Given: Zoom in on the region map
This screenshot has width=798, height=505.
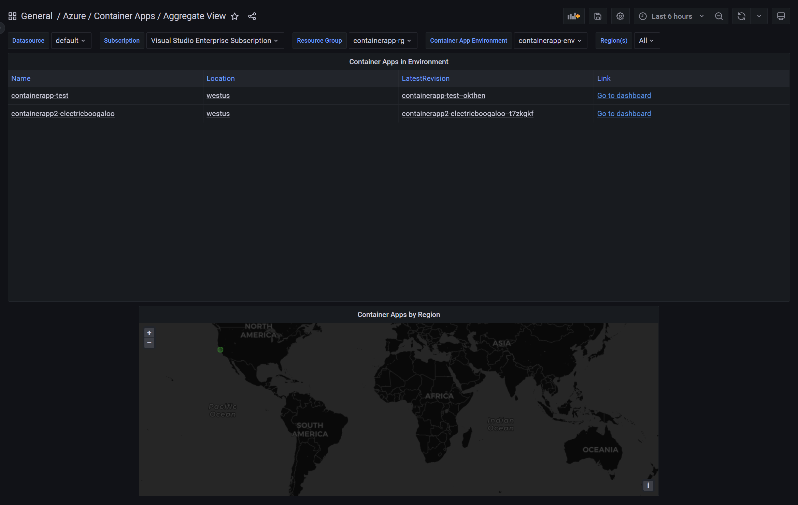Looking at the screenshot, I should [149, 333].
